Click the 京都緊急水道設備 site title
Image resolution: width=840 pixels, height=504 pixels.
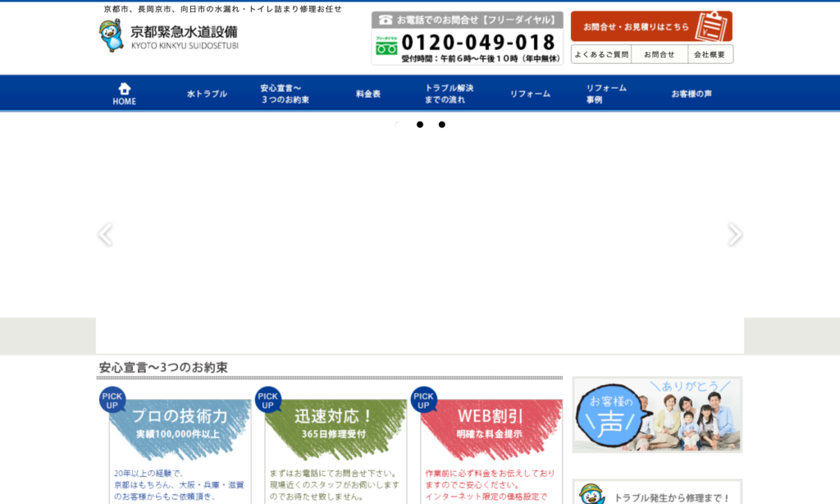pos(185,32)
